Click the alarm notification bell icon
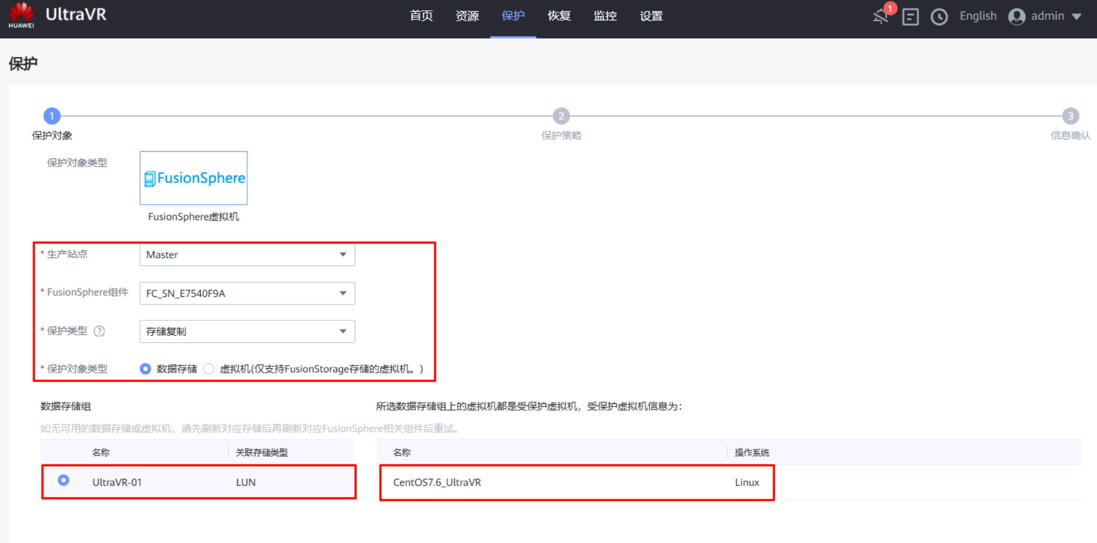Image resolution: width=1097 pixels, height=543 pixels. coord(881,16)
